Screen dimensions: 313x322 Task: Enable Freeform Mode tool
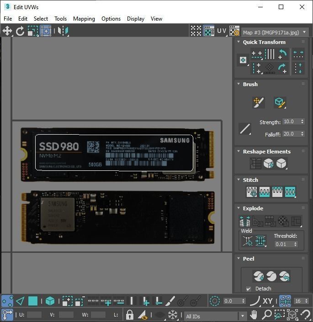pos(46,31)
